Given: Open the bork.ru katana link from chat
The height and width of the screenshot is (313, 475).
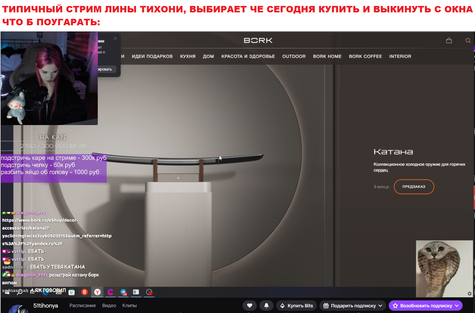Looking at the screenshot, I should [40, 220].
